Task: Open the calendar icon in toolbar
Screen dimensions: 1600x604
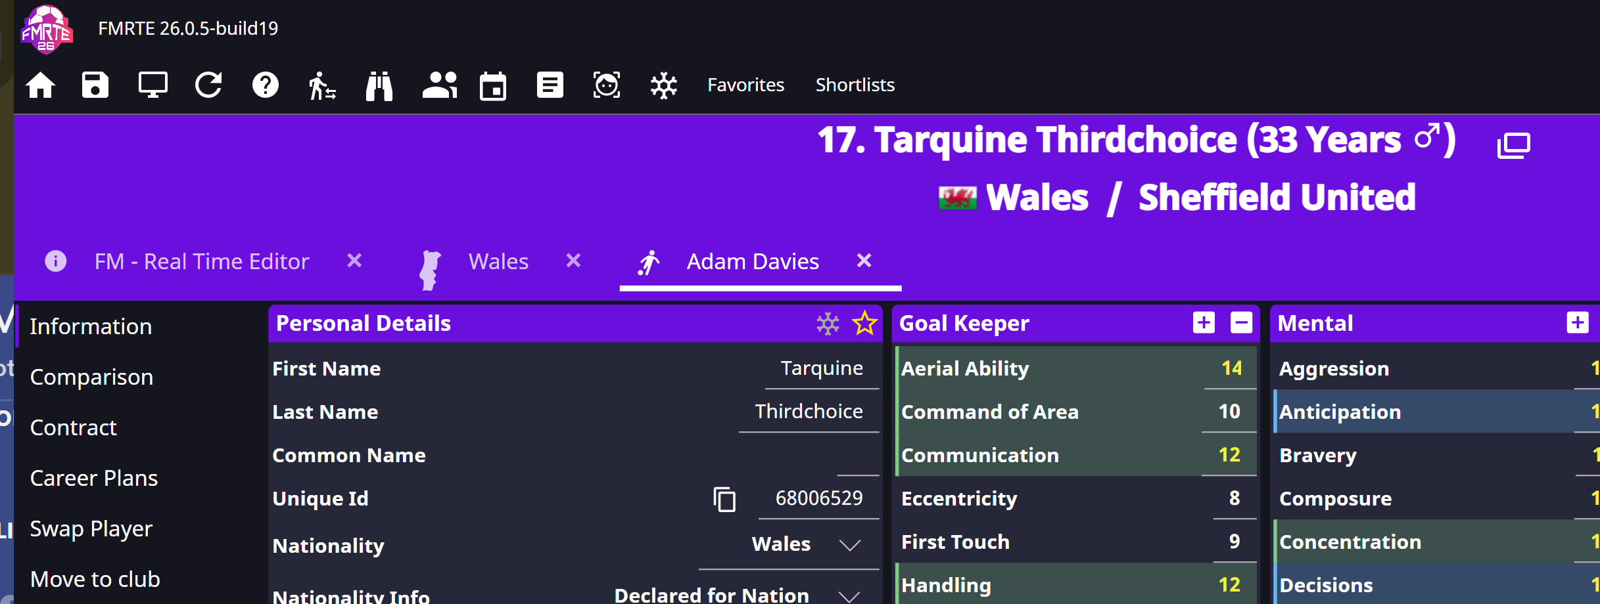Action: (x=493, y=85)
